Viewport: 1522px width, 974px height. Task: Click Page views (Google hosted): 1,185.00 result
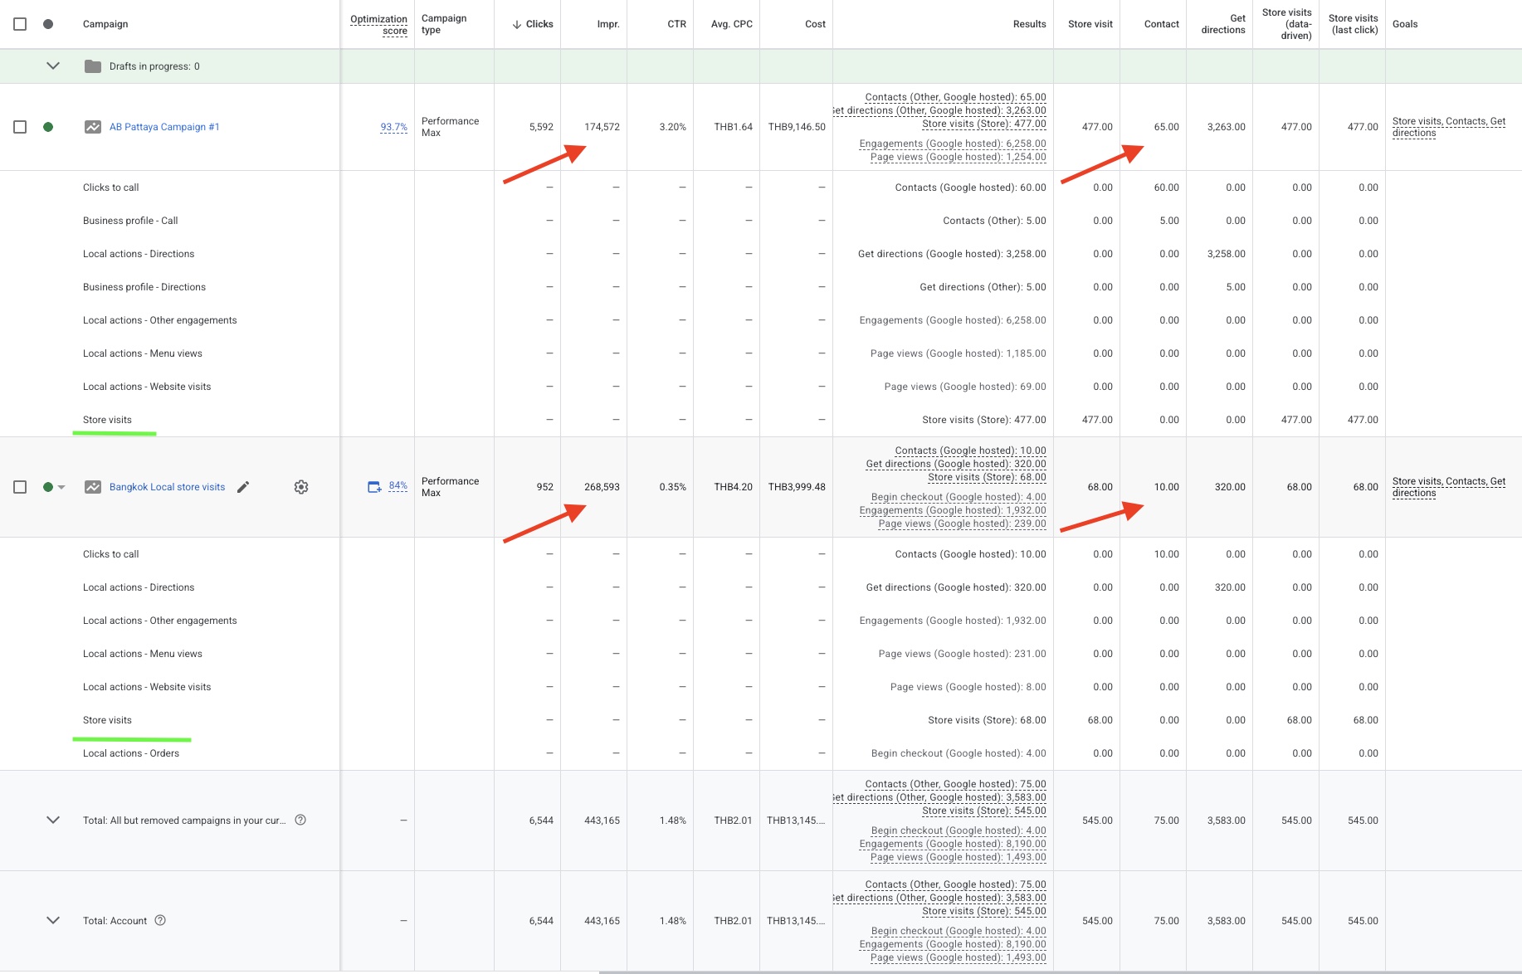(959, 353)
